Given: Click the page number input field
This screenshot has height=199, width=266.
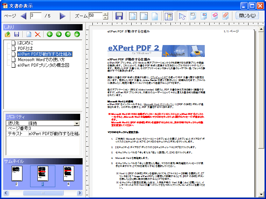Looking at the screenshot, I should [x=36, y=16].
